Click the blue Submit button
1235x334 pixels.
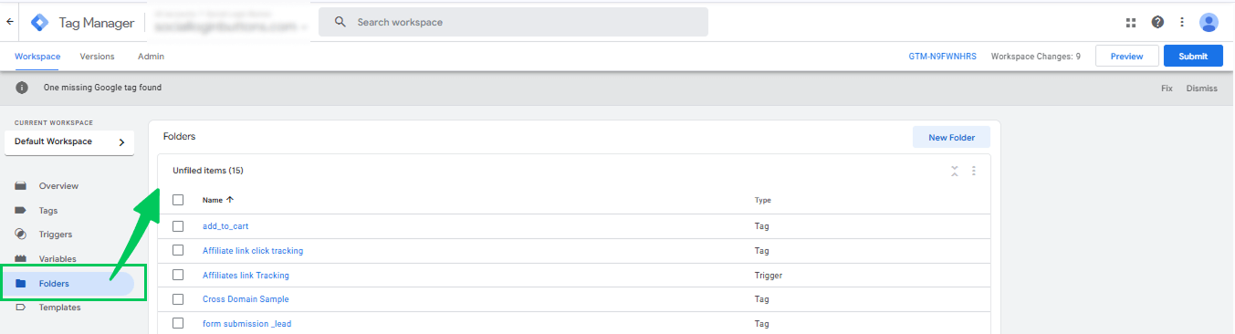pos(1193,57)
